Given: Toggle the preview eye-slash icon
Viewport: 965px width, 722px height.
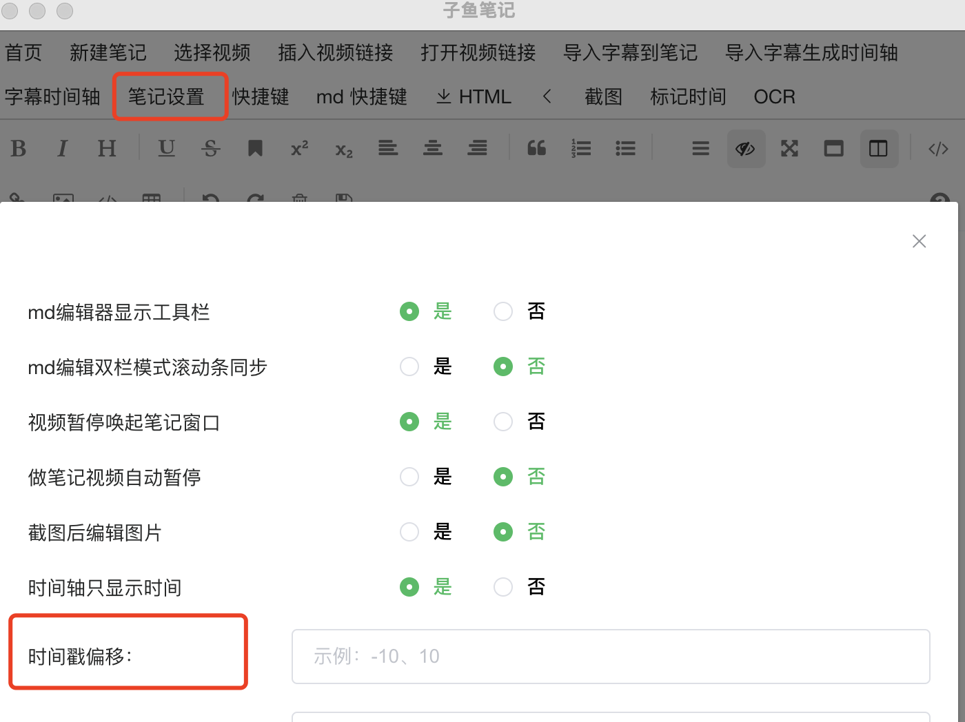Looking at the screenshot, I should (x=746, y=149).
